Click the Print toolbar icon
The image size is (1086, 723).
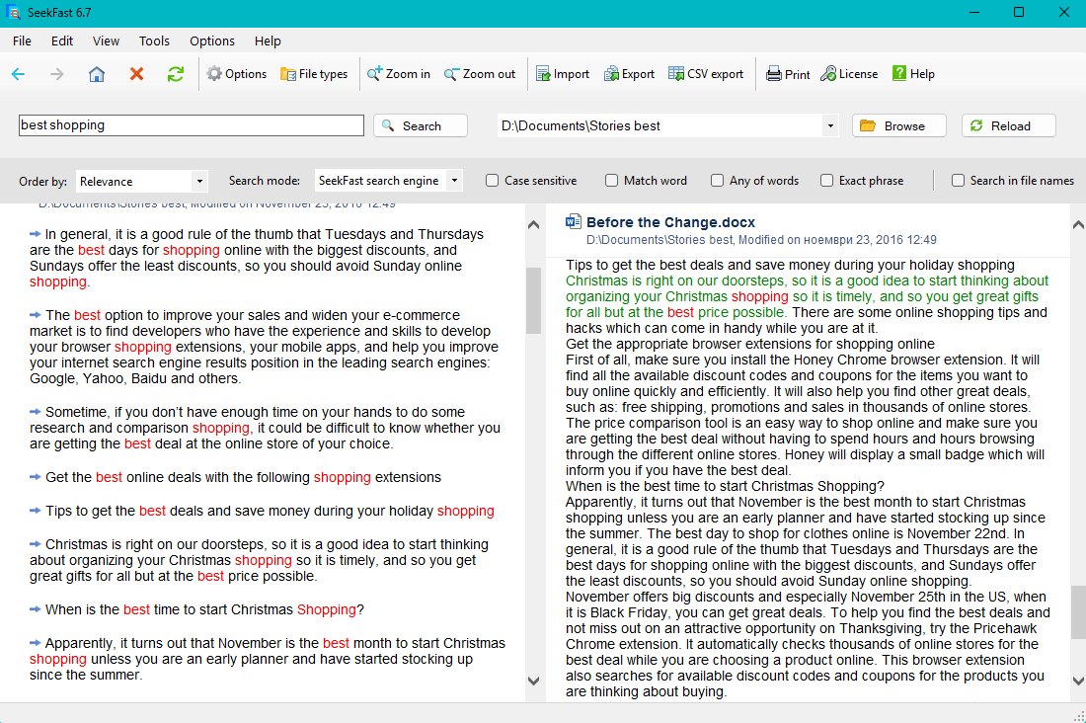point(787,73)
